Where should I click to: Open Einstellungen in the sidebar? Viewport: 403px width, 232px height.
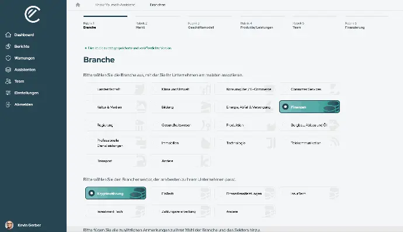26,93
